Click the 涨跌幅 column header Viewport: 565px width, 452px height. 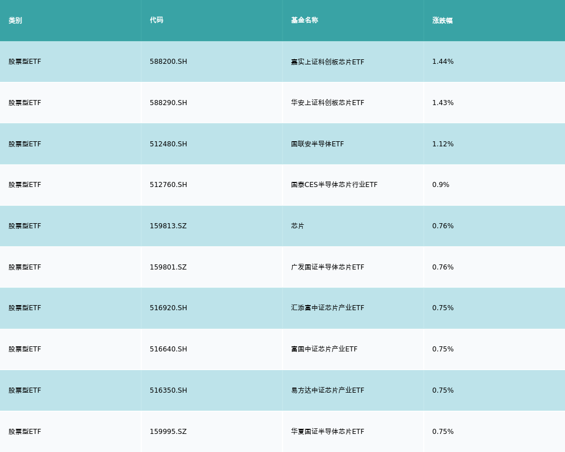click(x=442, y=20)
